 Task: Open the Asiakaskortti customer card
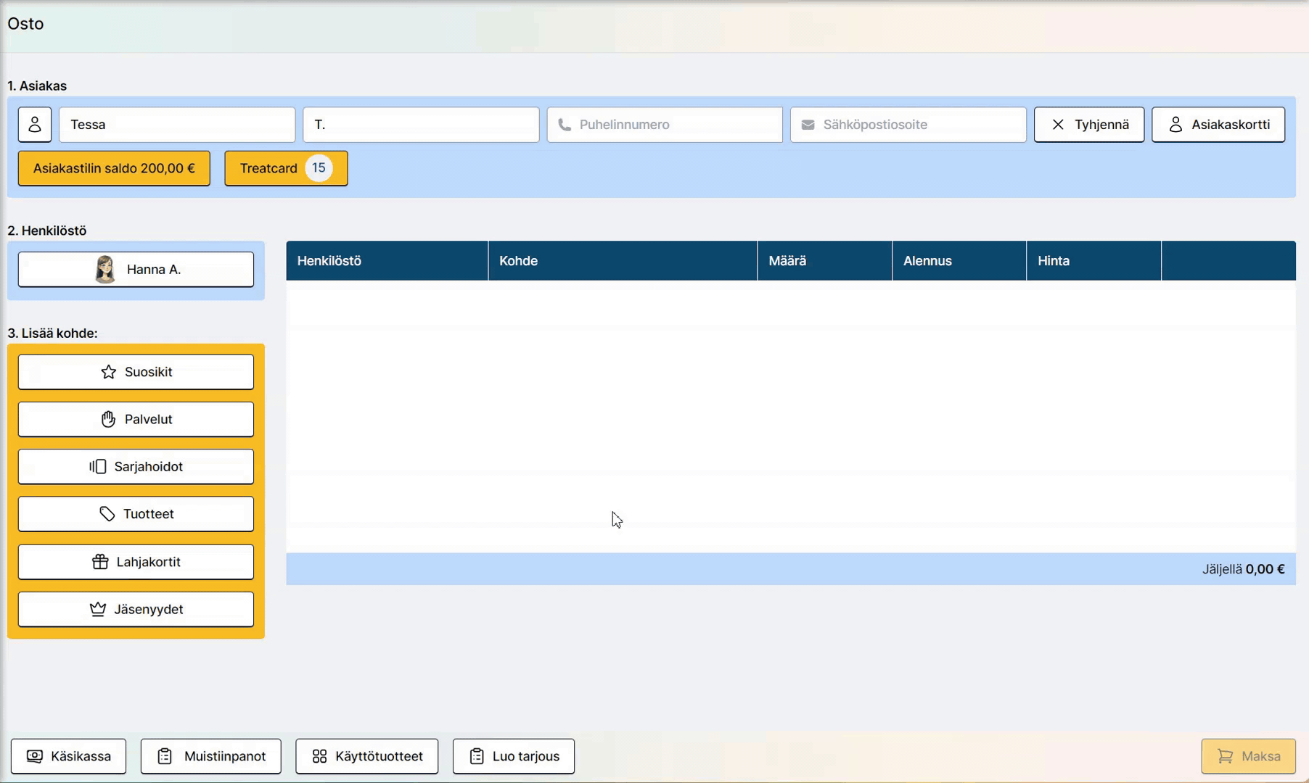(x=1218, y=124)
